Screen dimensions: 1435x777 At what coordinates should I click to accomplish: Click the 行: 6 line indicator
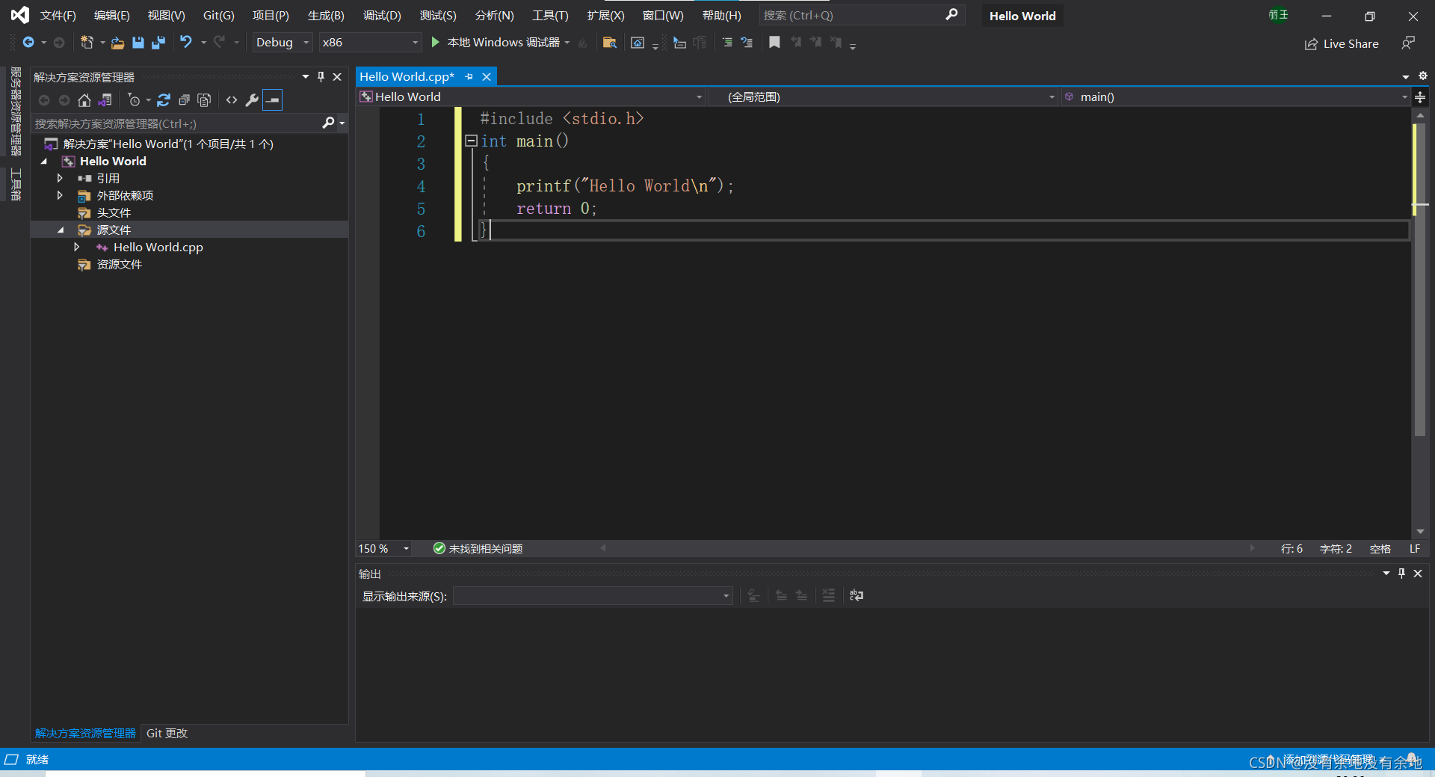(x=1291, y=548)
